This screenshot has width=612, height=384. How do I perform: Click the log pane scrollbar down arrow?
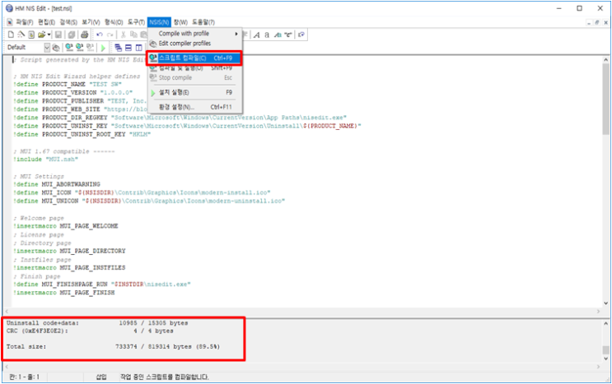coord(605,359)
